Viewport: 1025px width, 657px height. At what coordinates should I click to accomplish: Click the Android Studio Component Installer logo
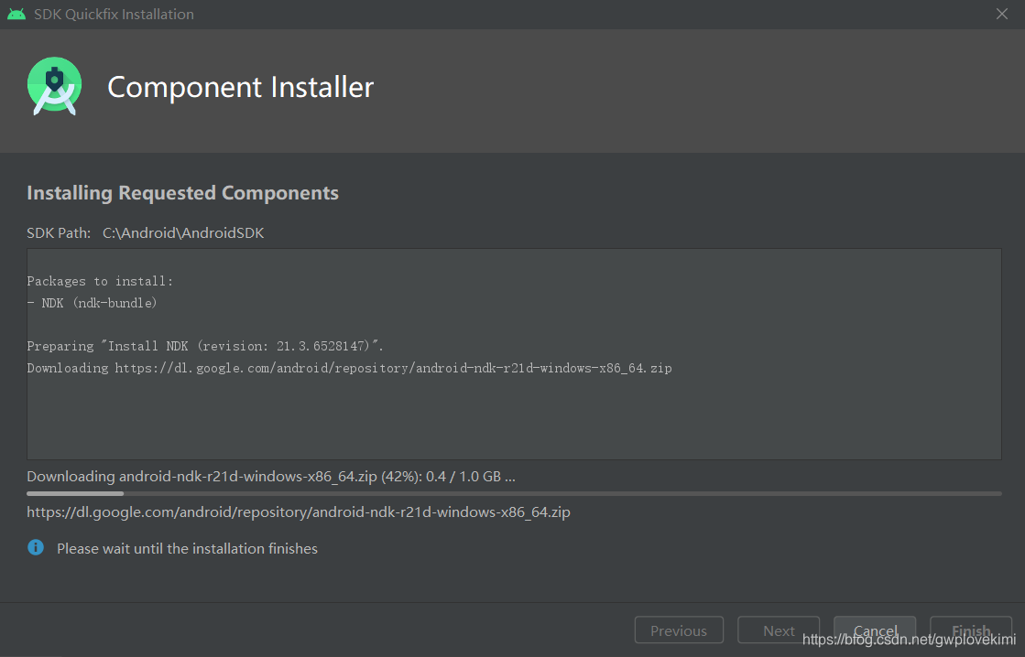(54, 86)
